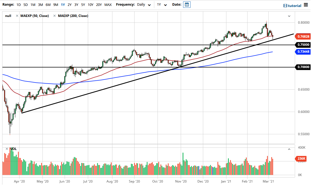This screenshot has width=311, height=186.
Task: Collapse the main chart panel chevron
Action: pyautogui.click(x=289, y=16)
